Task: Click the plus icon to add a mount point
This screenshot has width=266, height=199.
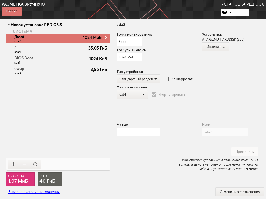Action: click(14, 164)
